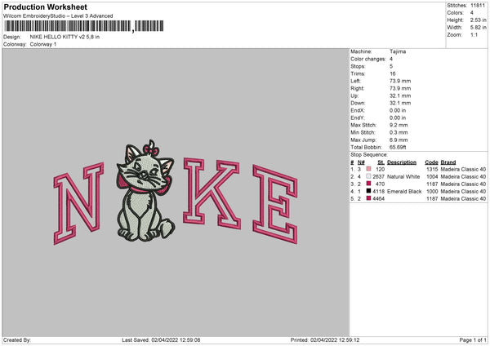Click the Colors count value in the header
Image resolution: width=490 pixels, height=346 pixels.
pyautogui.click(x=472, y=13)
